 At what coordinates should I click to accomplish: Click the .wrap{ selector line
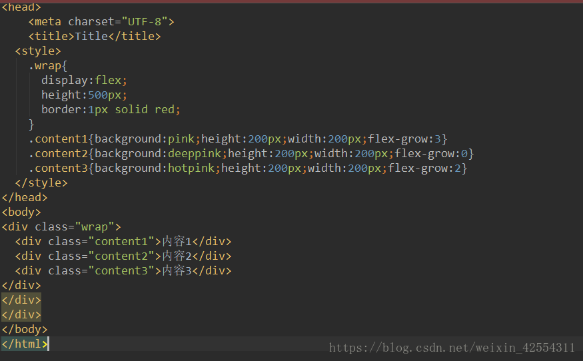47,66
